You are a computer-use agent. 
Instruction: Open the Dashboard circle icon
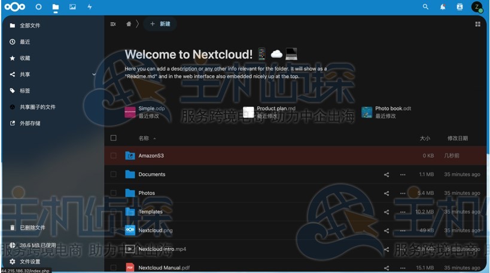tap(38, 7)
